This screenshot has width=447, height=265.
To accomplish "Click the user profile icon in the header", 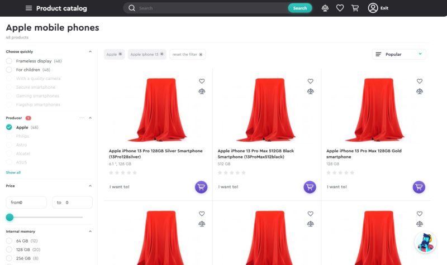I will pos(373,8).
